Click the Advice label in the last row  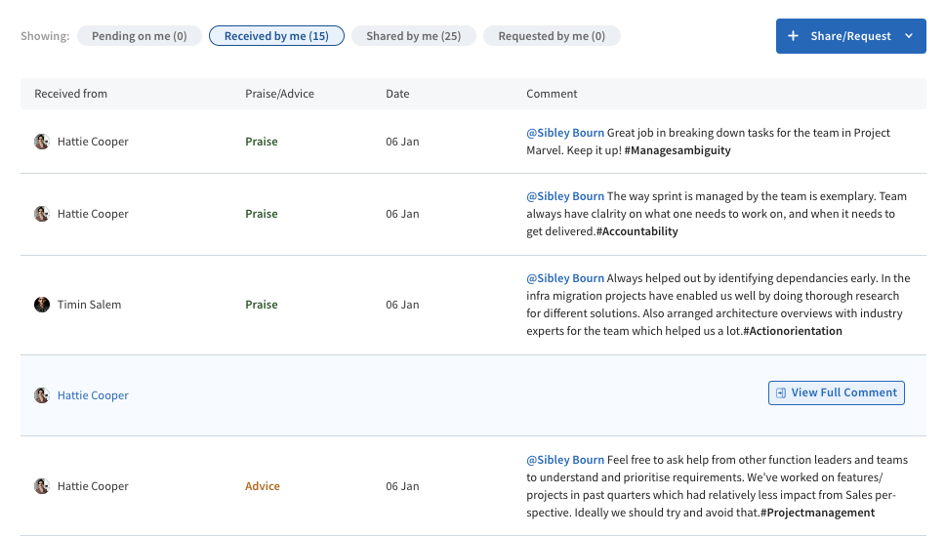(262, 486)
